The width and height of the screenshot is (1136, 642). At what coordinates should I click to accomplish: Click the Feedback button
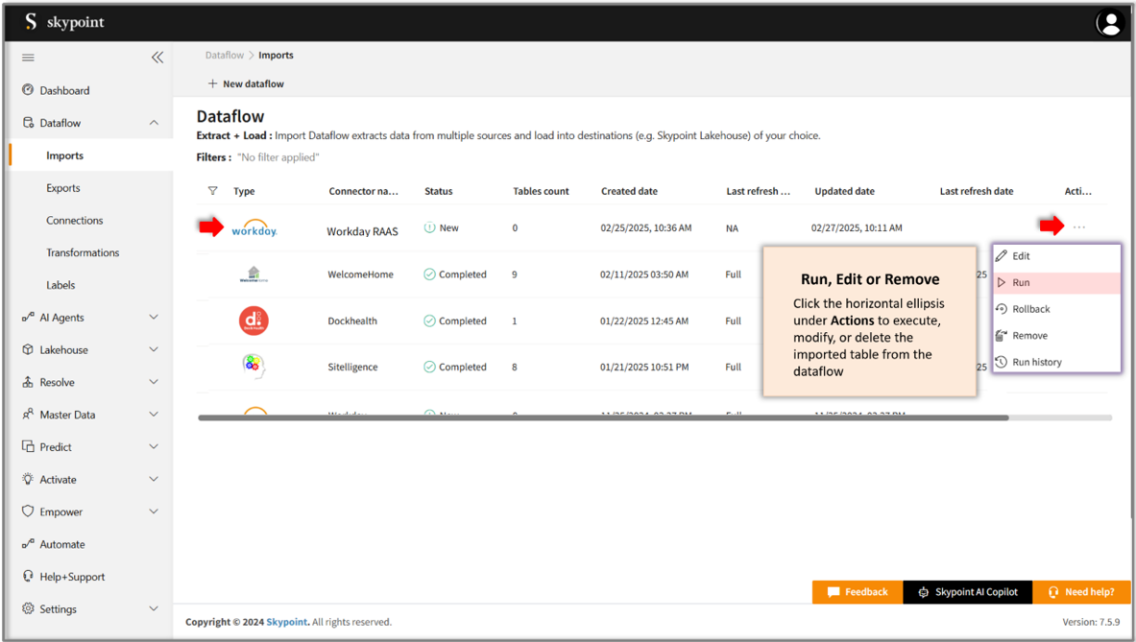tap(858, 592)
